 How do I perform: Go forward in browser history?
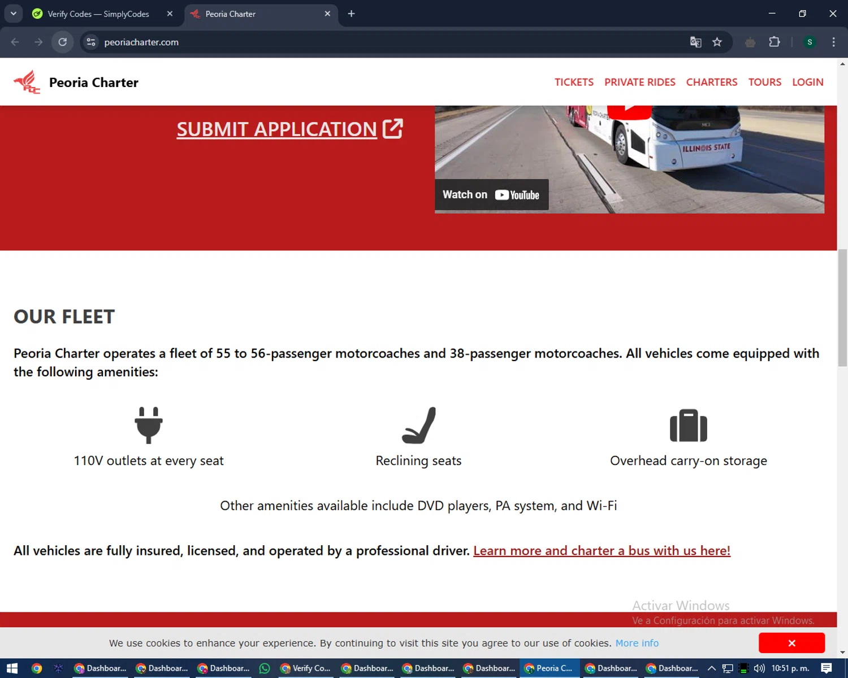click(x=38, y=42)
